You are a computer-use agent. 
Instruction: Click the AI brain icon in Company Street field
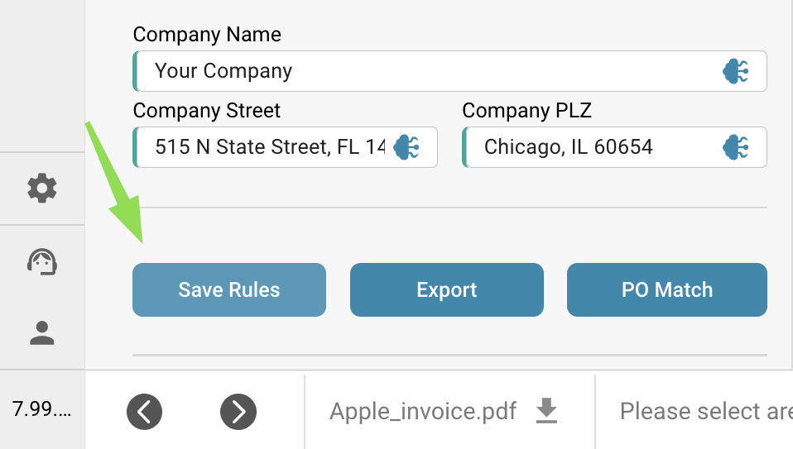click(x=406, y=147)
